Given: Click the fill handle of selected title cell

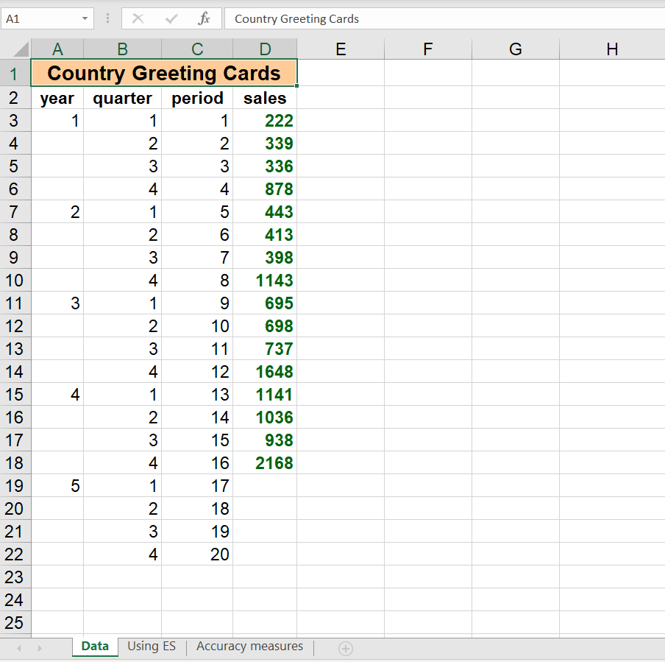Looking at the screenshot, I should click(x=297, y=85).
